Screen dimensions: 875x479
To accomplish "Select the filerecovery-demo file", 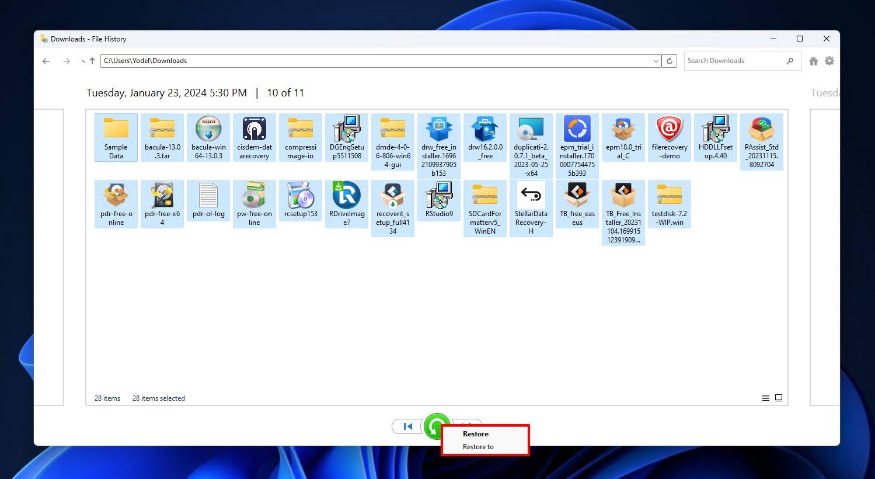I will pos(670,137).
